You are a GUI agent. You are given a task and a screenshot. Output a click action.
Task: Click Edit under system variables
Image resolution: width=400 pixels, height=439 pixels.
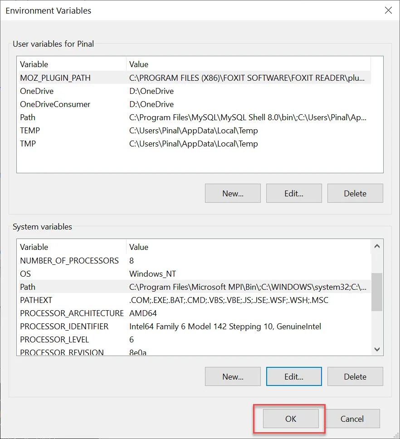click(x=294, y=376)
